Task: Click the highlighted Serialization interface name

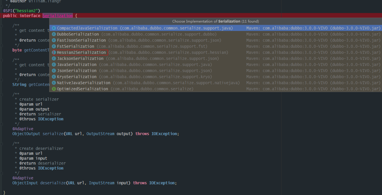Action: pos(57,16)
